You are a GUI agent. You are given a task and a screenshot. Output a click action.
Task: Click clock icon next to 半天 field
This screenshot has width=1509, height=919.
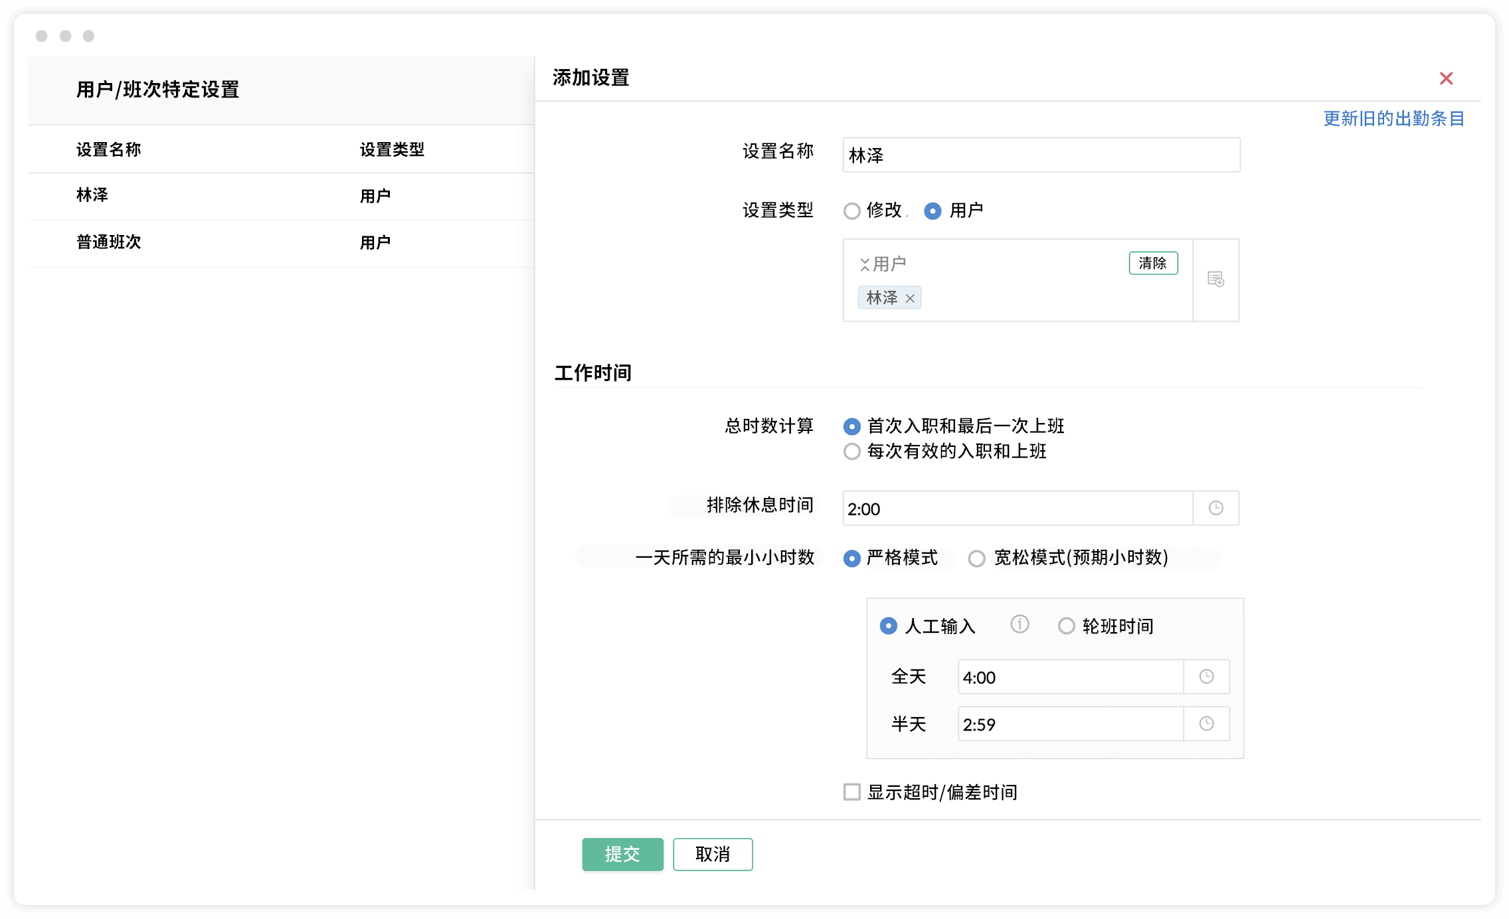point(1206,724)
